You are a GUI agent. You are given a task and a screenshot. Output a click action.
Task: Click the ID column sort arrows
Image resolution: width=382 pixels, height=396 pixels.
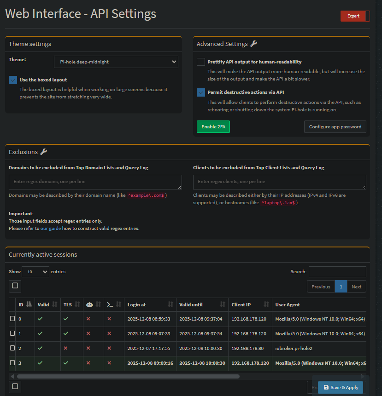pyautogui.click(x=29, y=304)
